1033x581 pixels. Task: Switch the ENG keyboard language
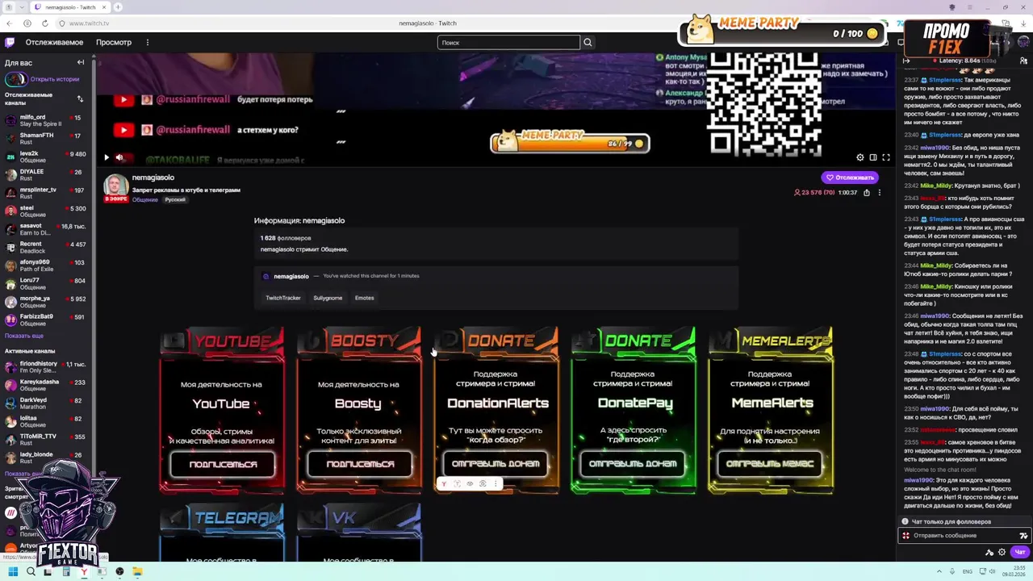tap(968, 571)
